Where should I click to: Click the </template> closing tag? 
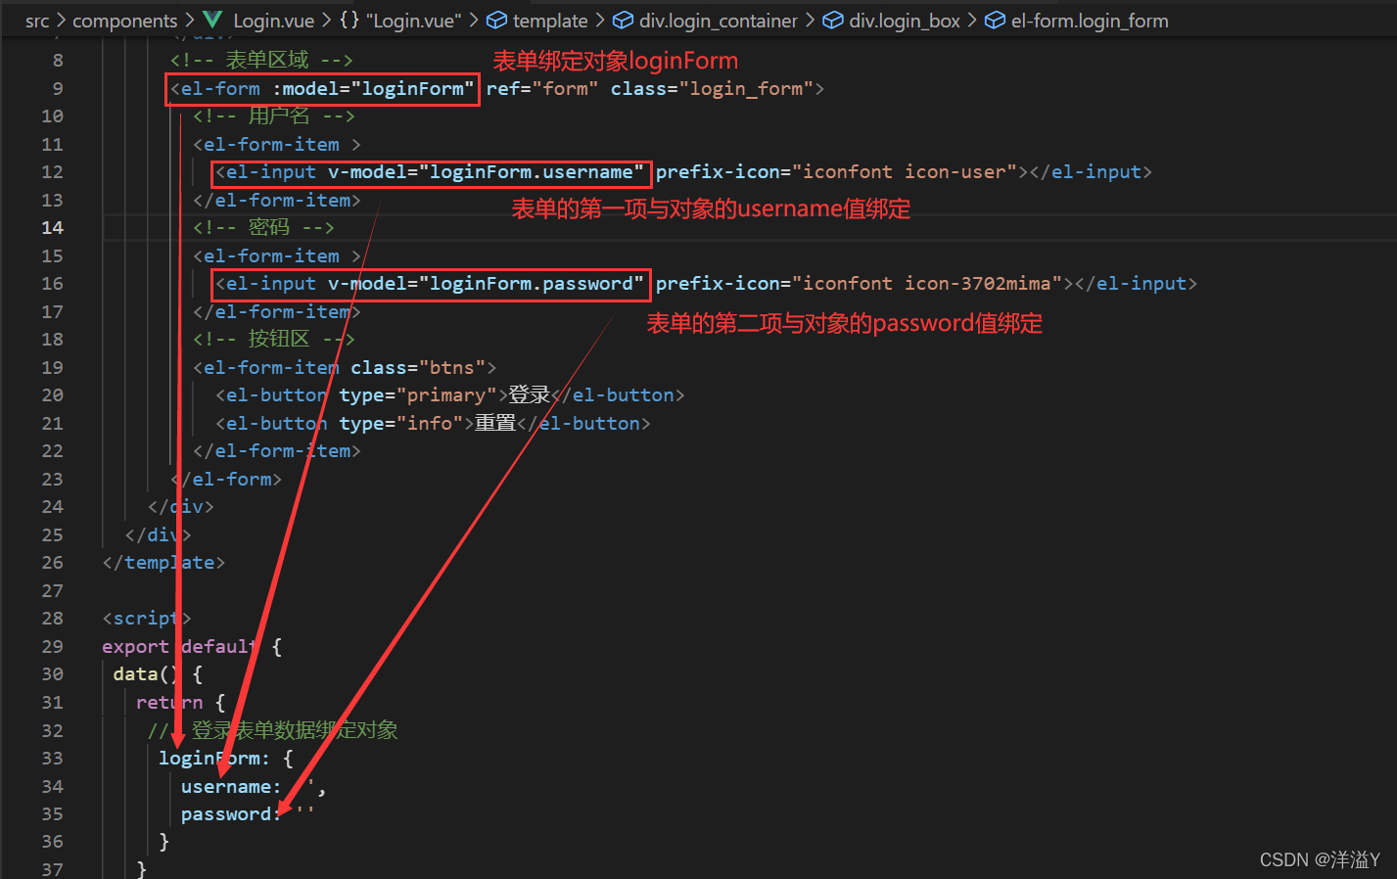(163, 562)
